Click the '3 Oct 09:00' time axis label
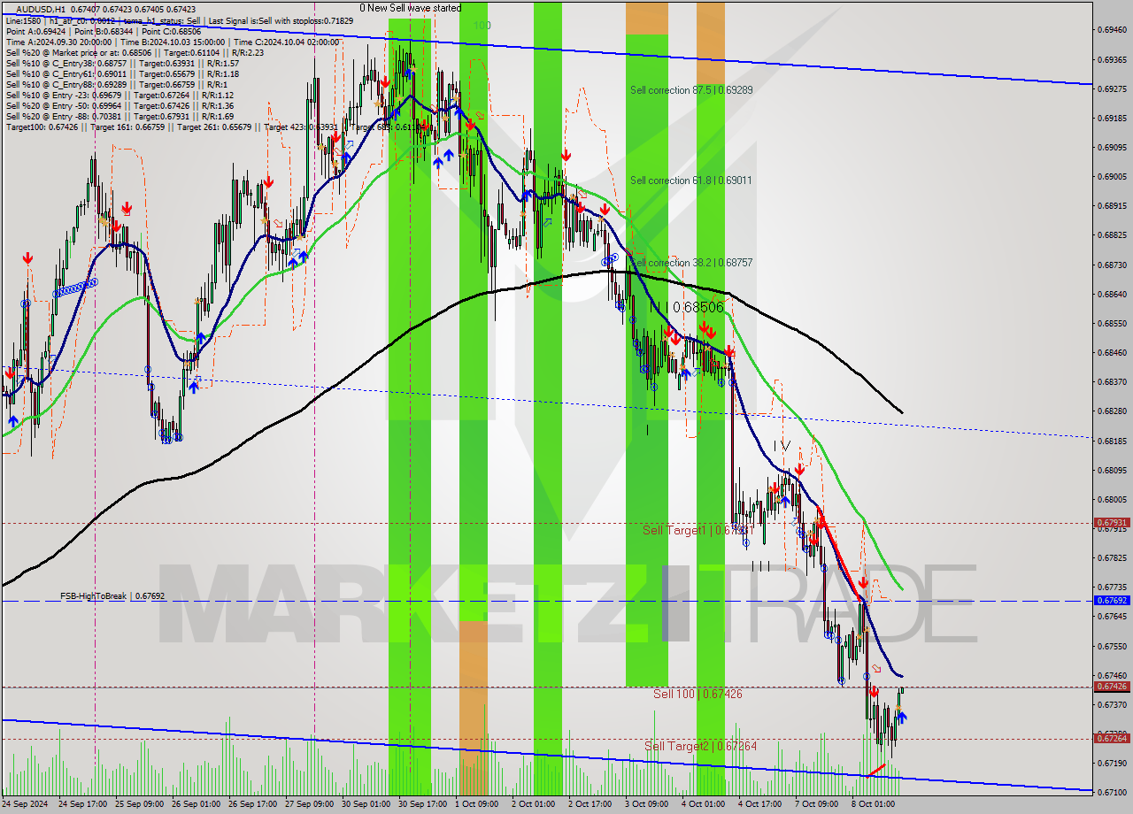The height and width of the screenshot is (814, 1133). click(648, 804)
